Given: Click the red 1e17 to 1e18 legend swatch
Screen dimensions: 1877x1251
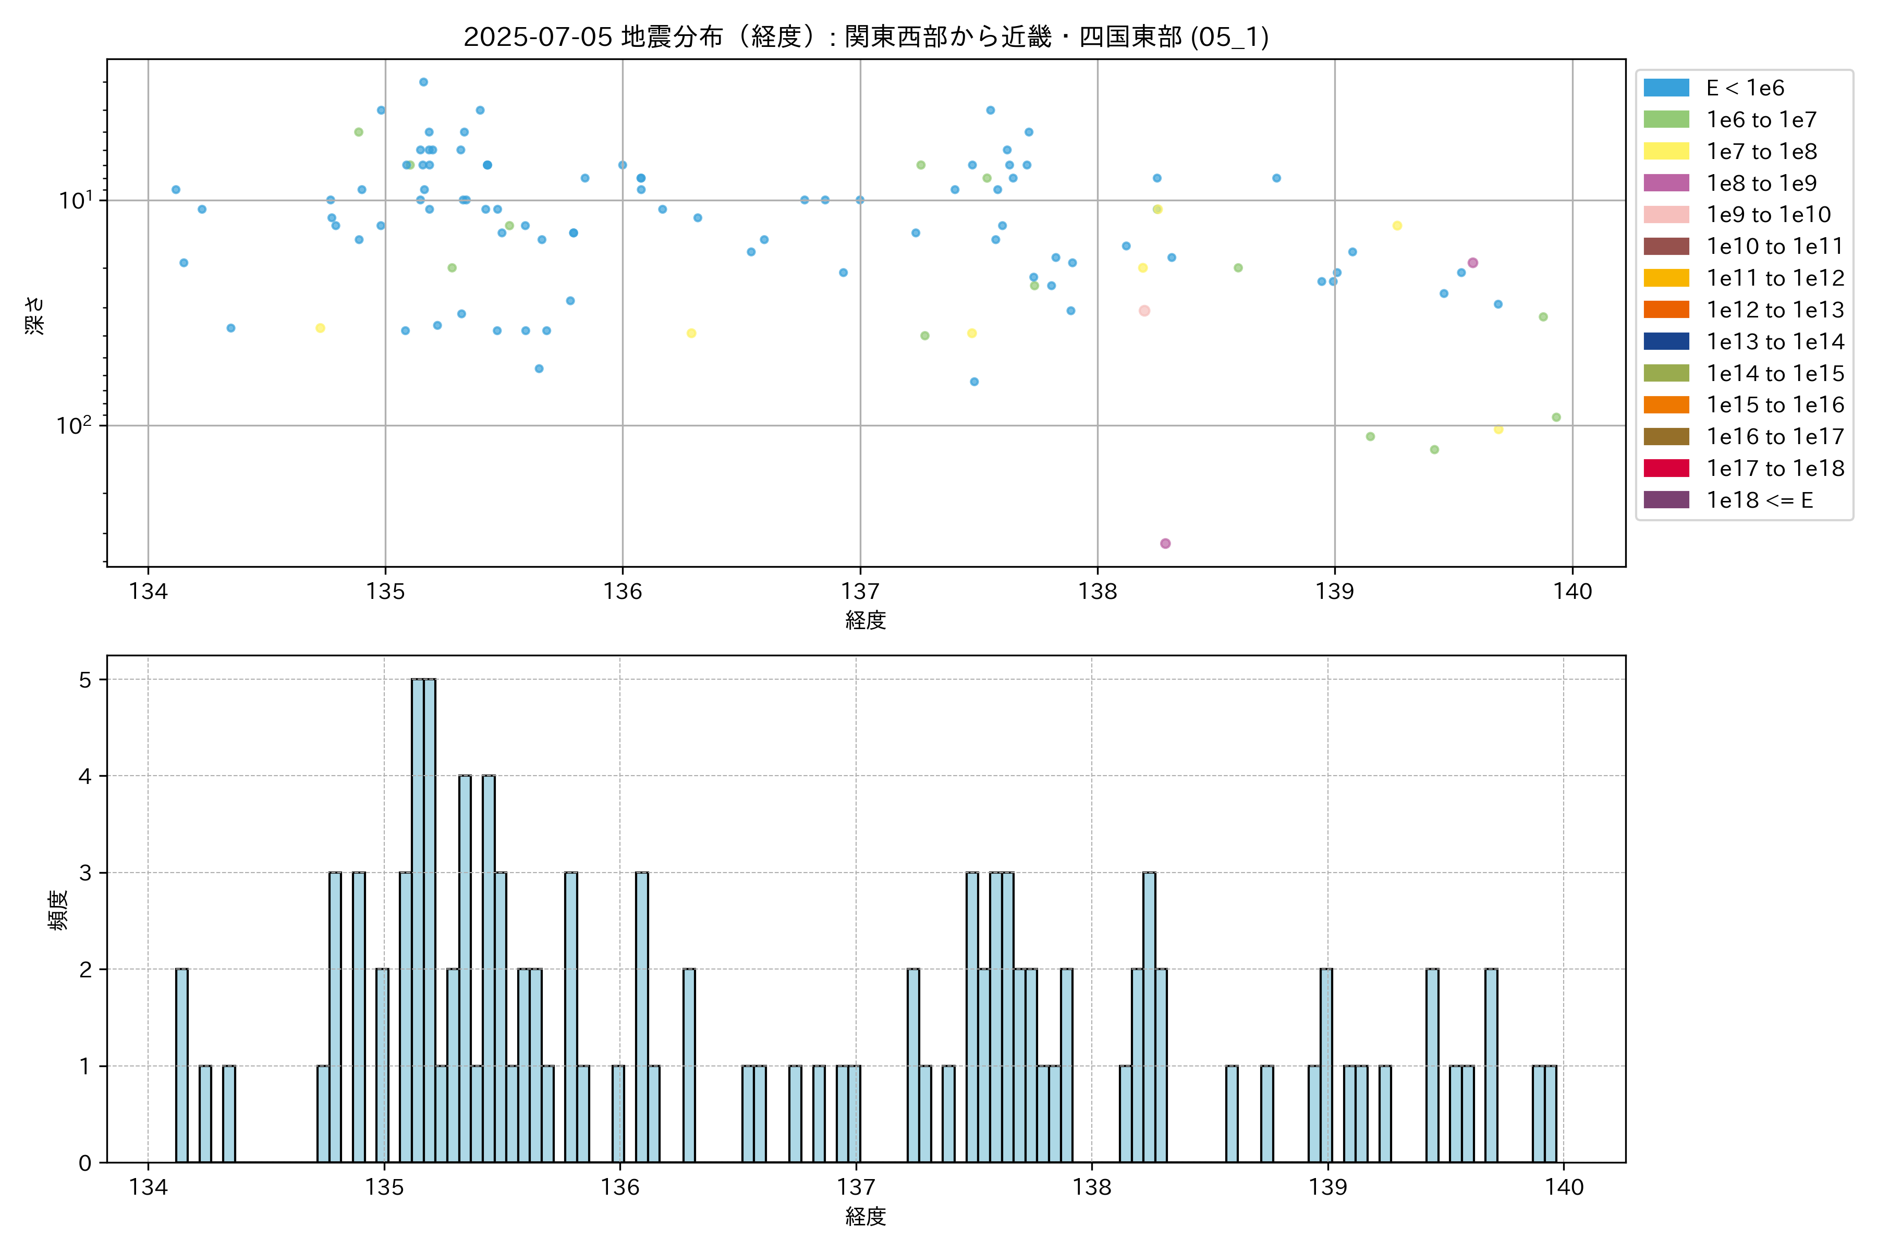Looking at the screenshot, I should [x=1665, y=468].
